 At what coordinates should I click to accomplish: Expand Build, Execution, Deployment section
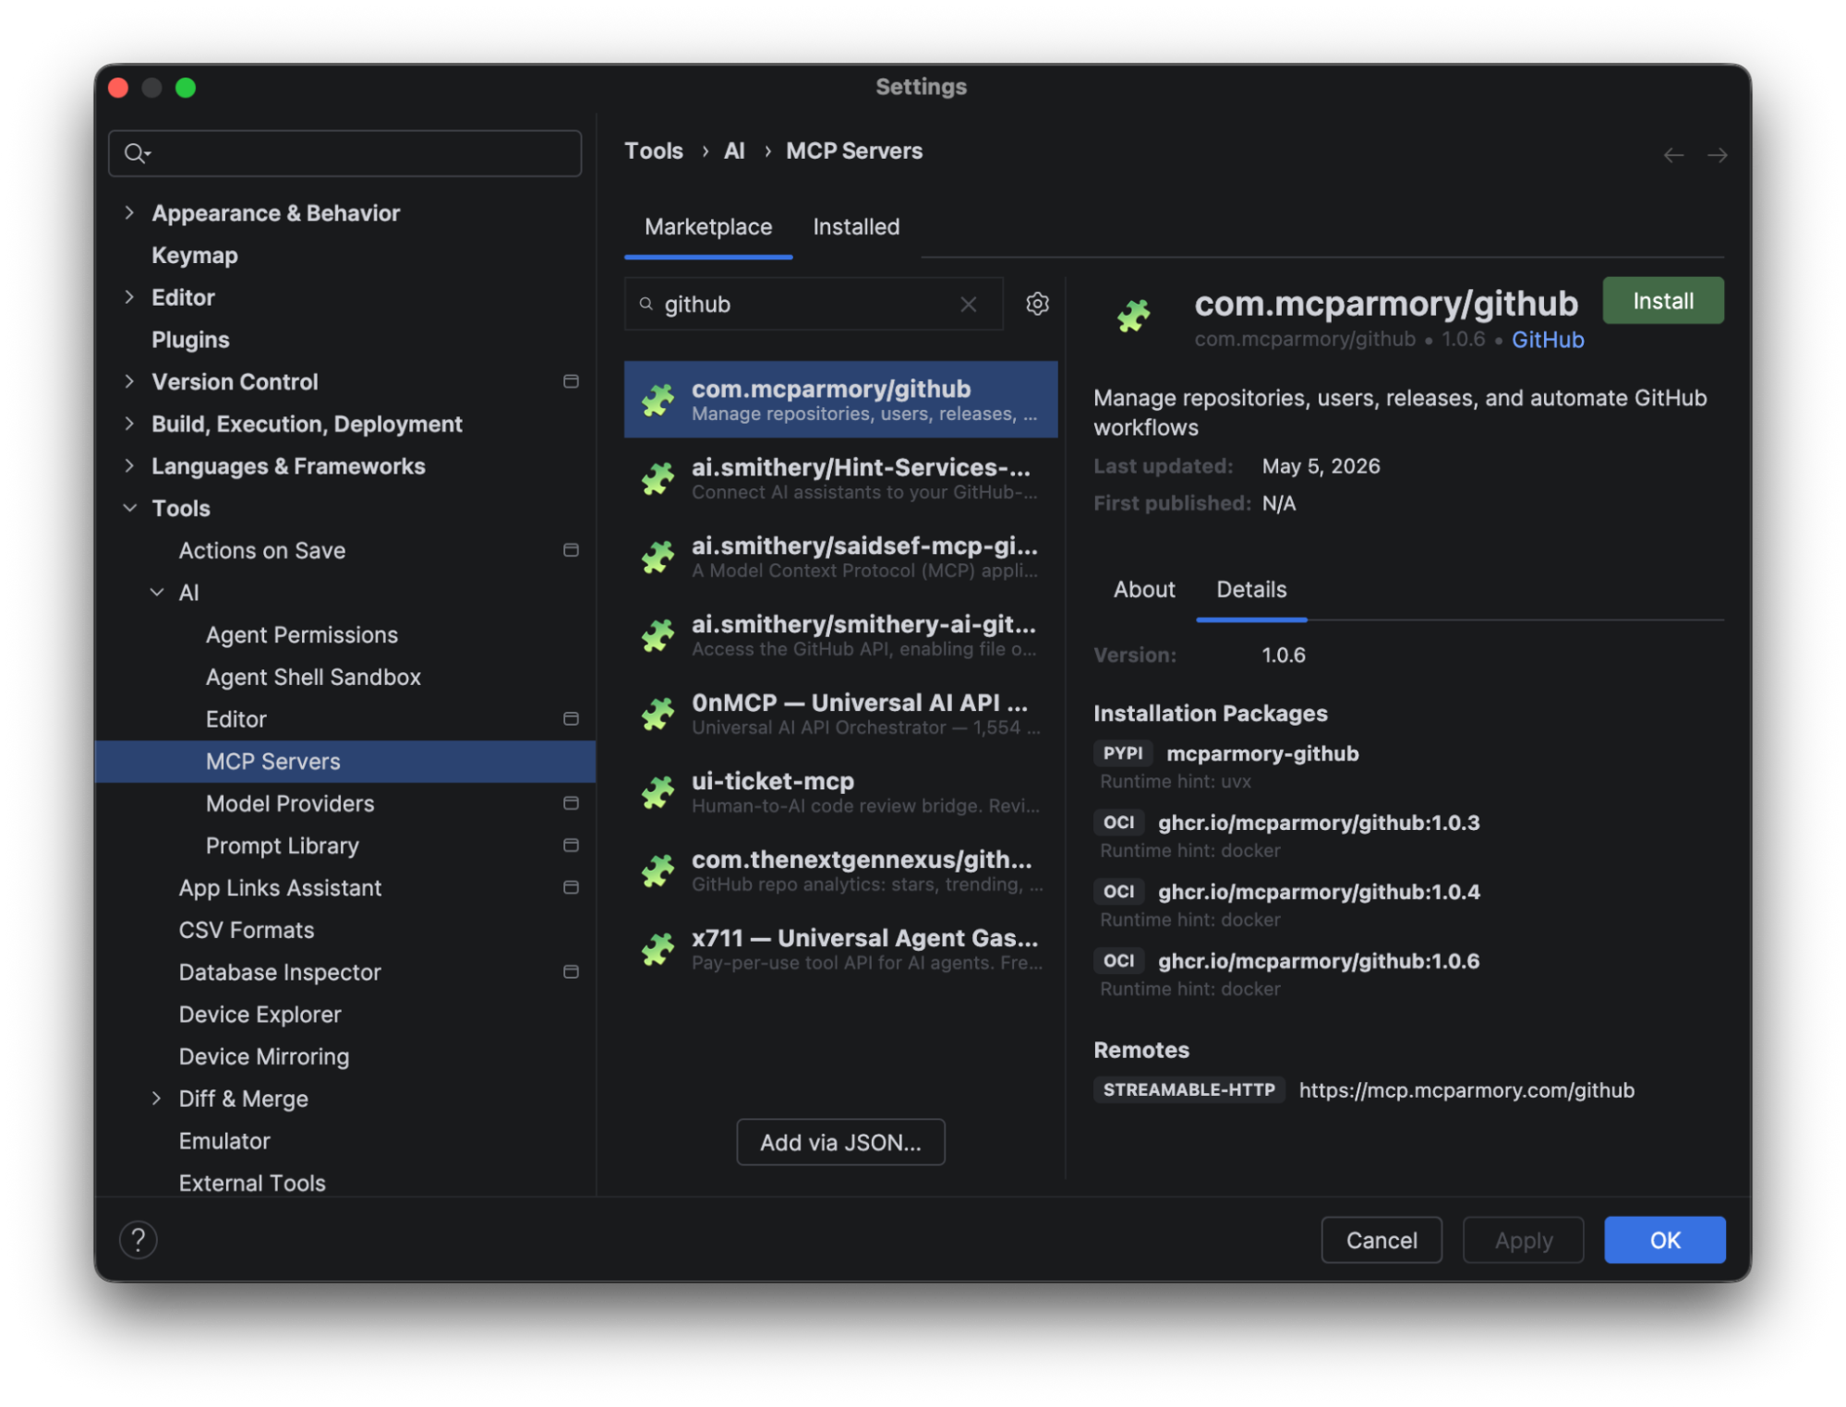(x=129, y=423)
